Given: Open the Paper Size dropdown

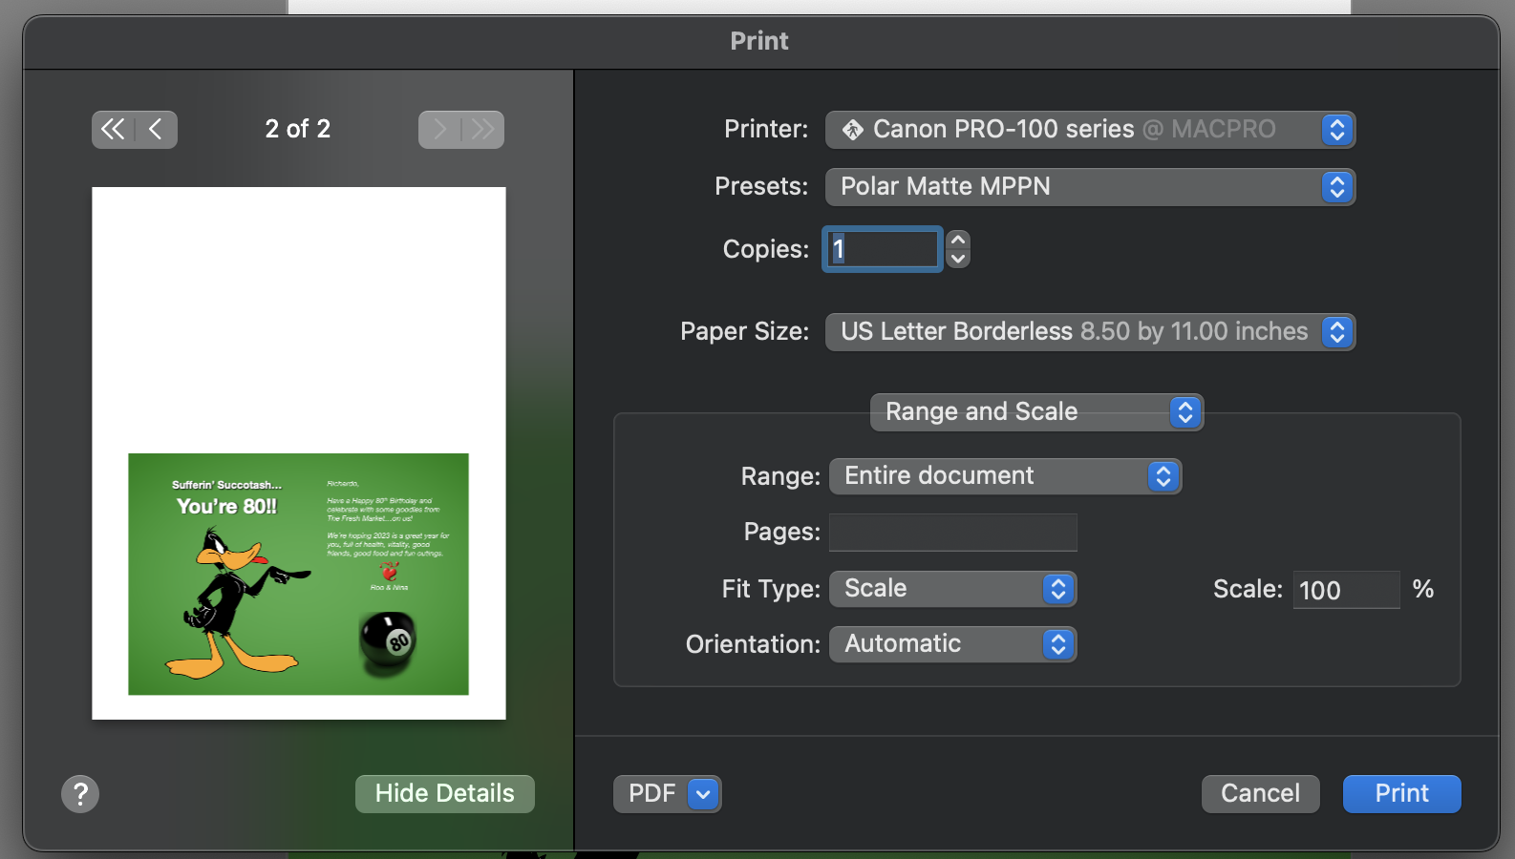Looking at the screenshot, I should [1090, 332].
